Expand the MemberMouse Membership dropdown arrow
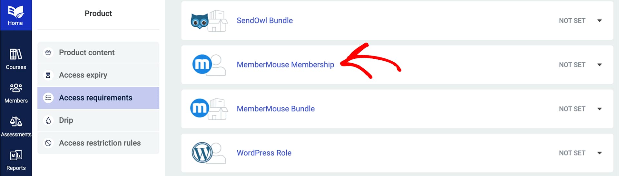 tap(599, 65)
